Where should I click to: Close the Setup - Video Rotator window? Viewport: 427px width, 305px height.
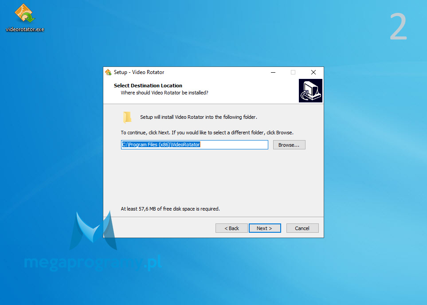tap(313, 72)
